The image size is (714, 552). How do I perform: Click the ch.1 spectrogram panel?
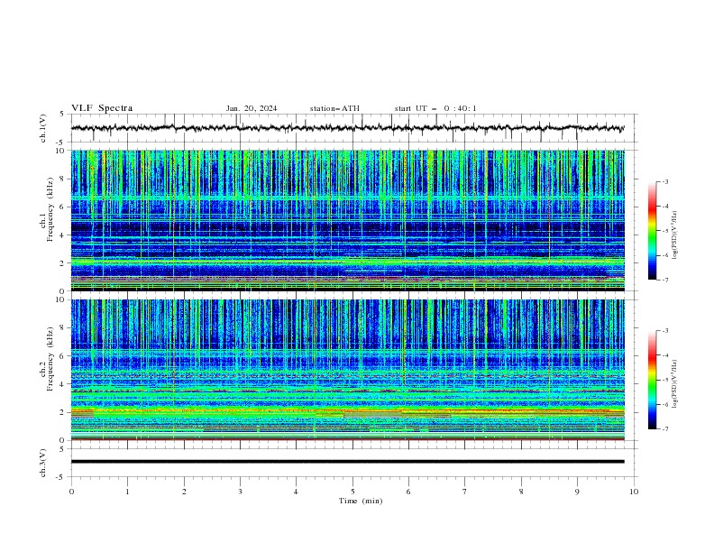click(x=347, y=220)
